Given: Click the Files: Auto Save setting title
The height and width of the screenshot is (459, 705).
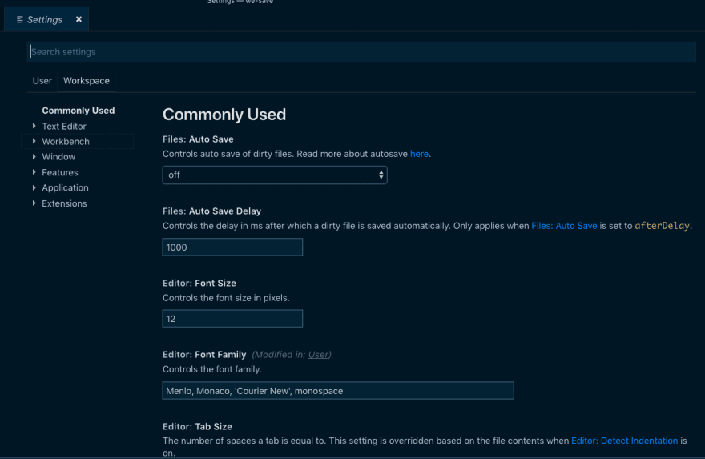Looking at the screenshot, I should [198, 139].
